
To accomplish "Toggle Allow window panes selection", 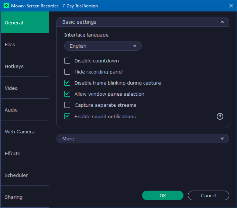I will (67, 94).
